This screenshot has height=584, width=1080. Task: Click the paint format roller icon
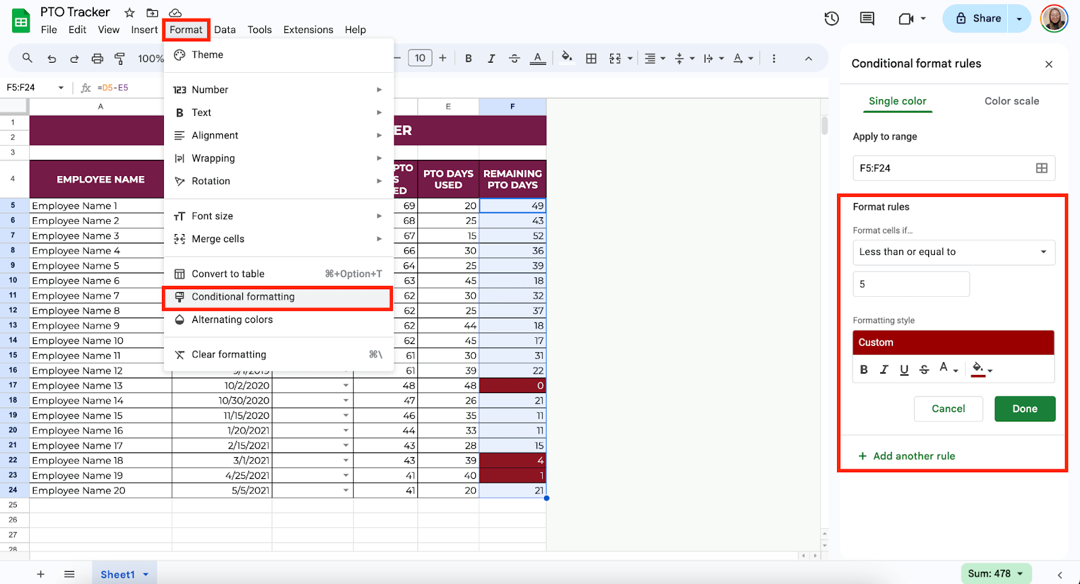point(119,59)
